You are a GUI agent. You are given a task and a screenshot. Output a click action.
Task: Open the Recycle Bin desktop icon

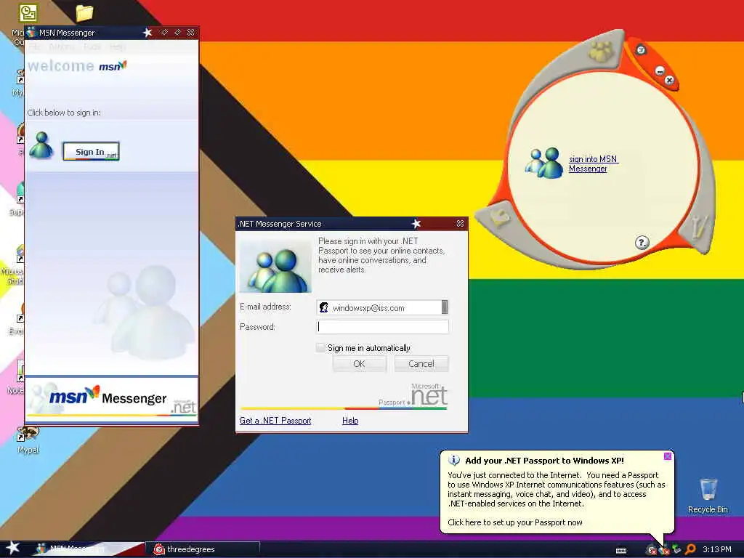click(708, 496)
